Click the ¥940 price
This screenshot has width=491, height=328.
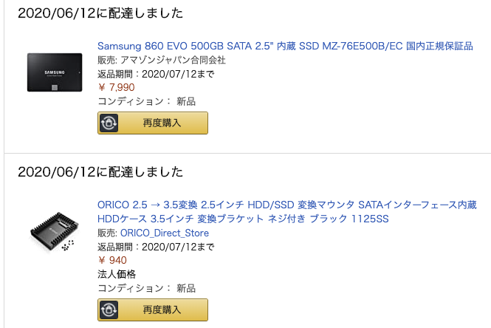pyautogui.click(x=112, y=260)
